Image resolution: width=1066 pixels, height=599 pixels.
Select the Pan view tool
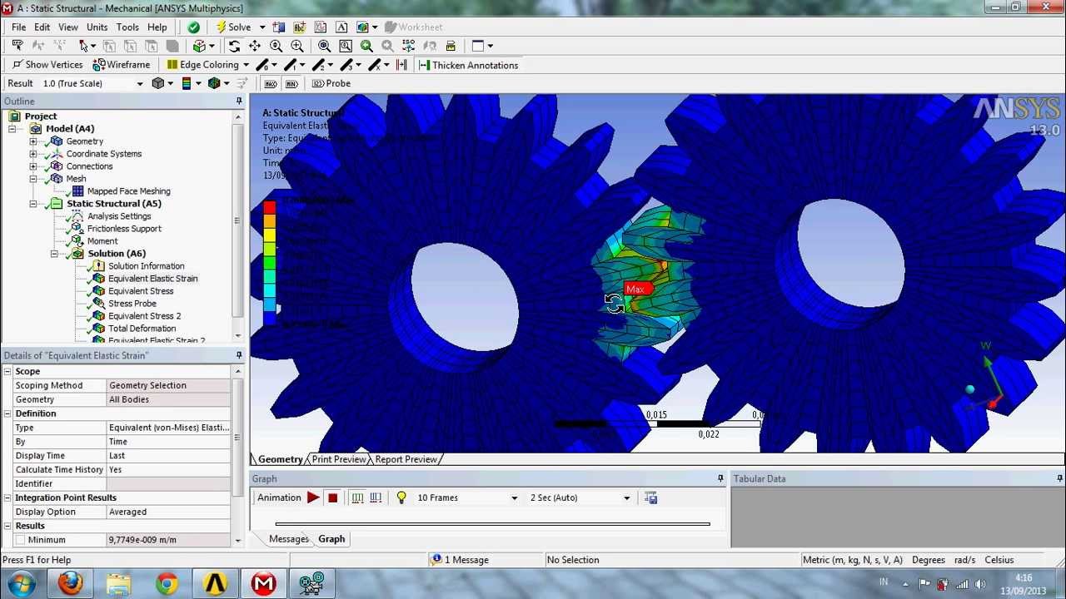tap(255, 46)
